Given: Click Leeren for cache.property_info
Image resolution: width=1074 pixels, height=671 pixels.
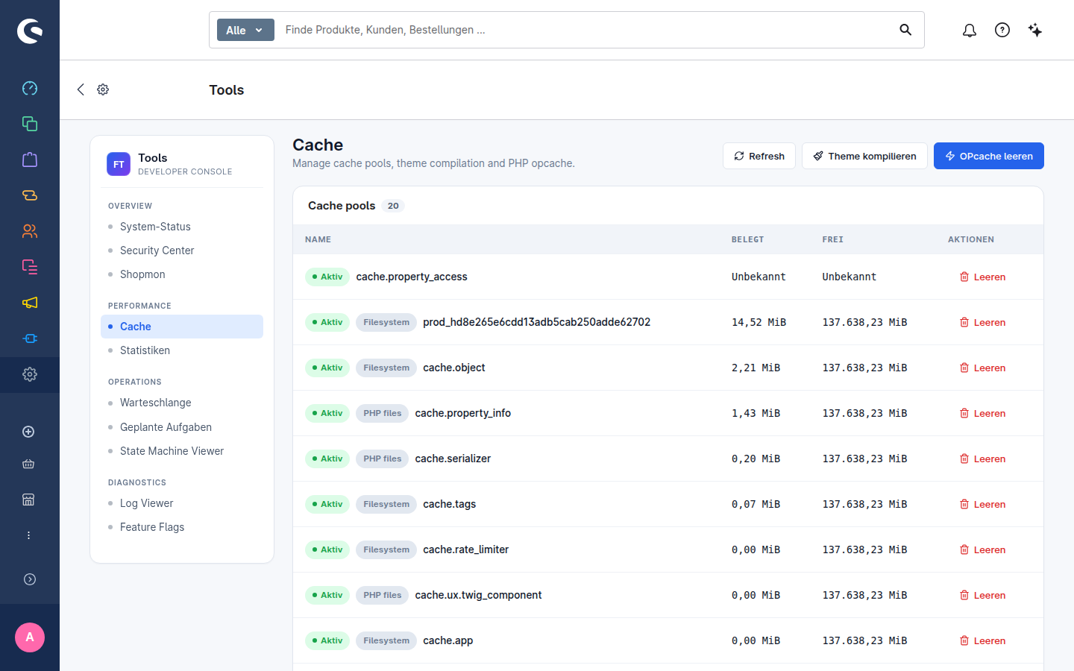Looking at the screenshot, I should point(982,413).
